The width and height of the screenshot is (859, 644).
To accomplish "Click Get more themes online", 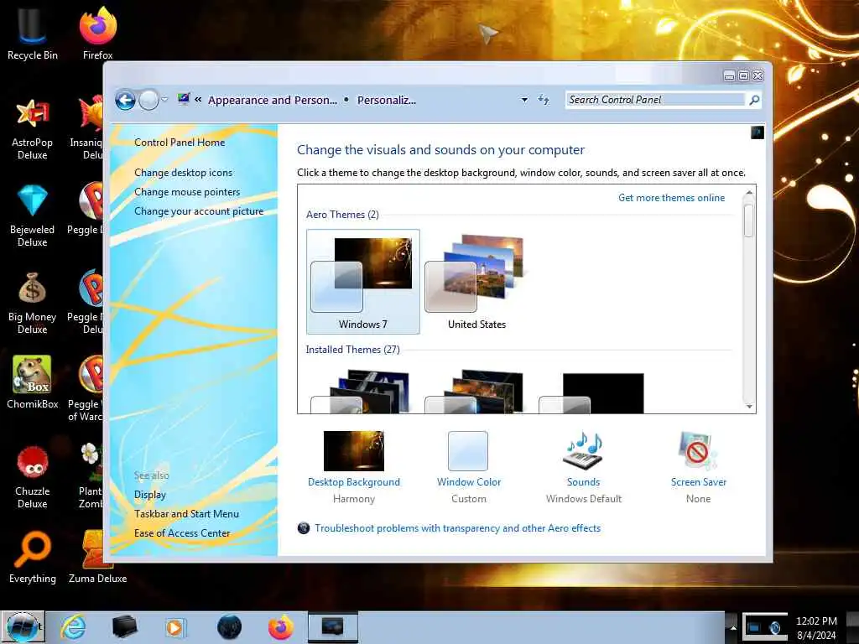I will (x=672, y=198).
